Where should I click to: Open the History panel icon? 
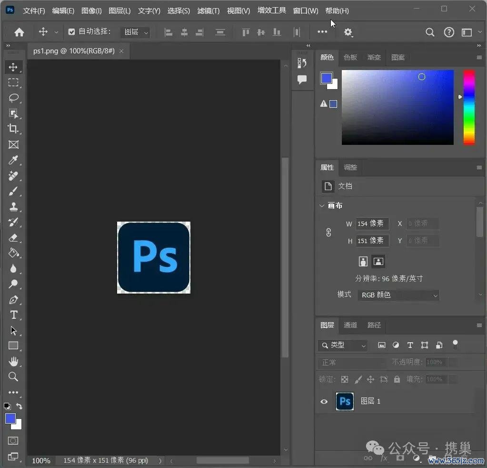[x=302, y=63]
